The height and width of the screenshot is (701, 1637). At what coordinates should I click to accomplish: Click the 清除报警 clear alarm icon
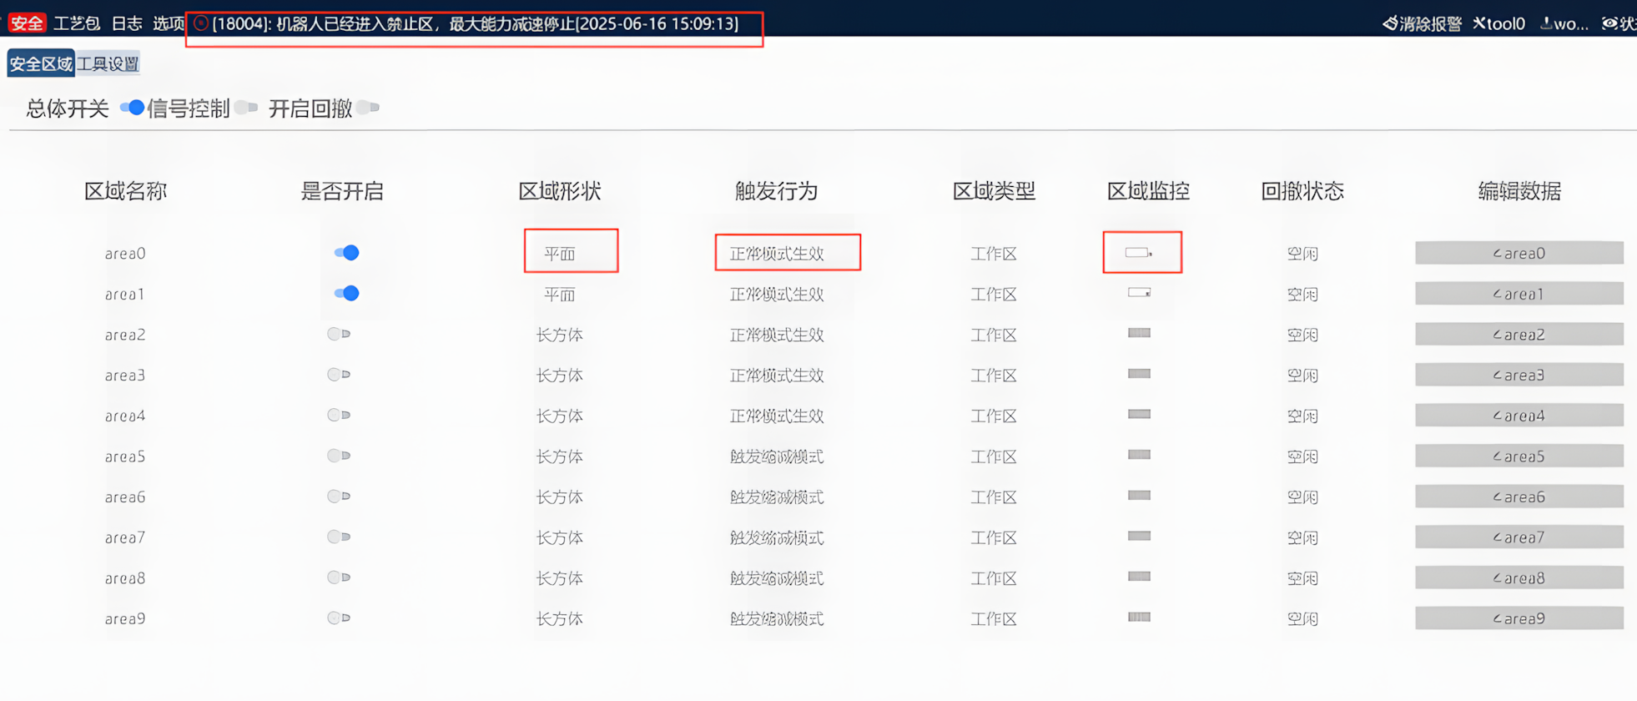pos(1390,23)
